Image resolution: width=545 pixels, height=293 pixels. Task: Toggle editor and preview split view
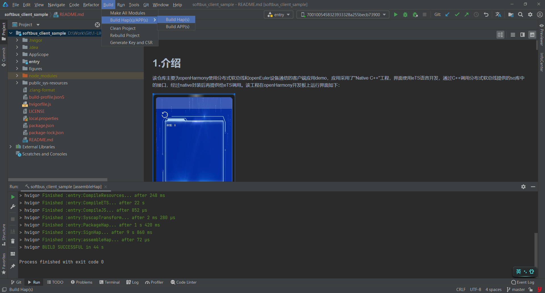(x=522, y=35)
